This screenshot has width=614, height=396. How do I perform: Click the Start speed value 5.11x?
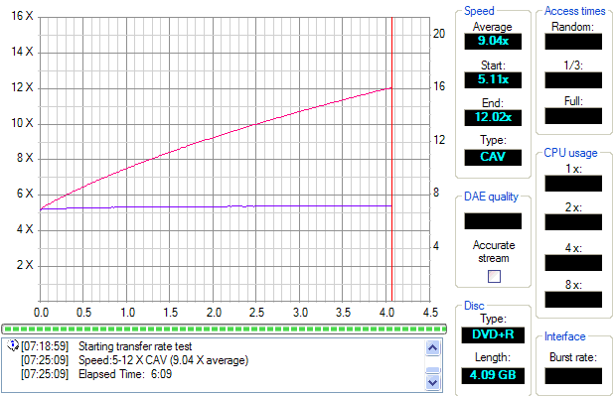[x=493, y=79]
